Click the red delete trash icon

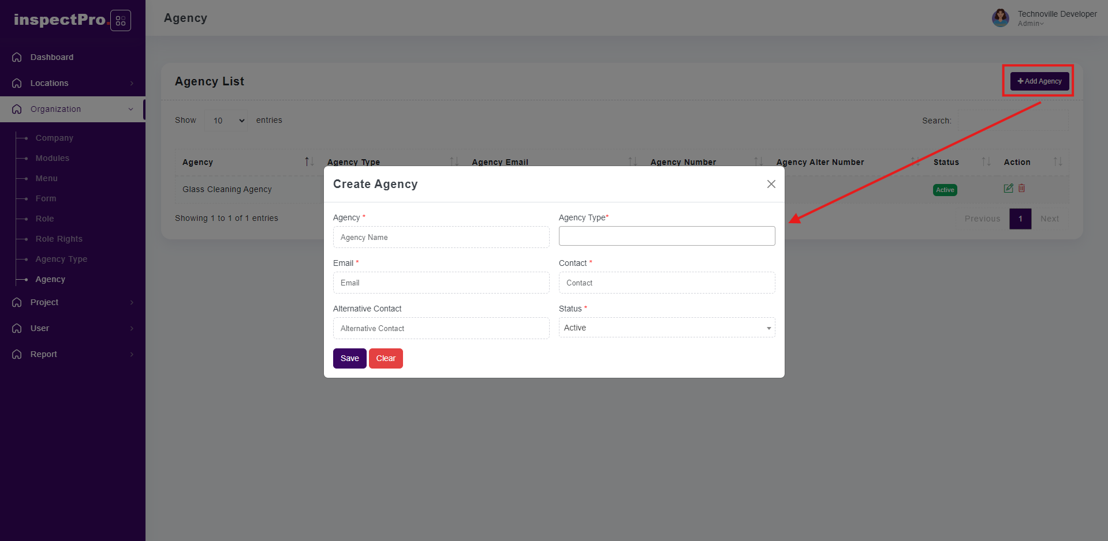coord(1021,189)
